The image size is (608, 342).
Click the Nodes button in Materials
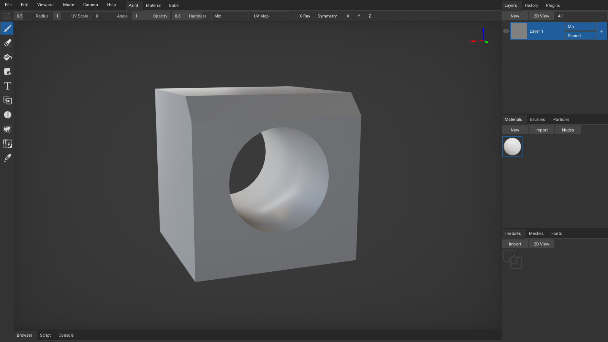[568, 130]
